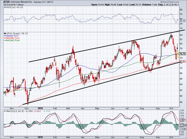Click the ATVI (Daily) 75.73 legend label
The image size is (187, 139).
coord(17,33)
